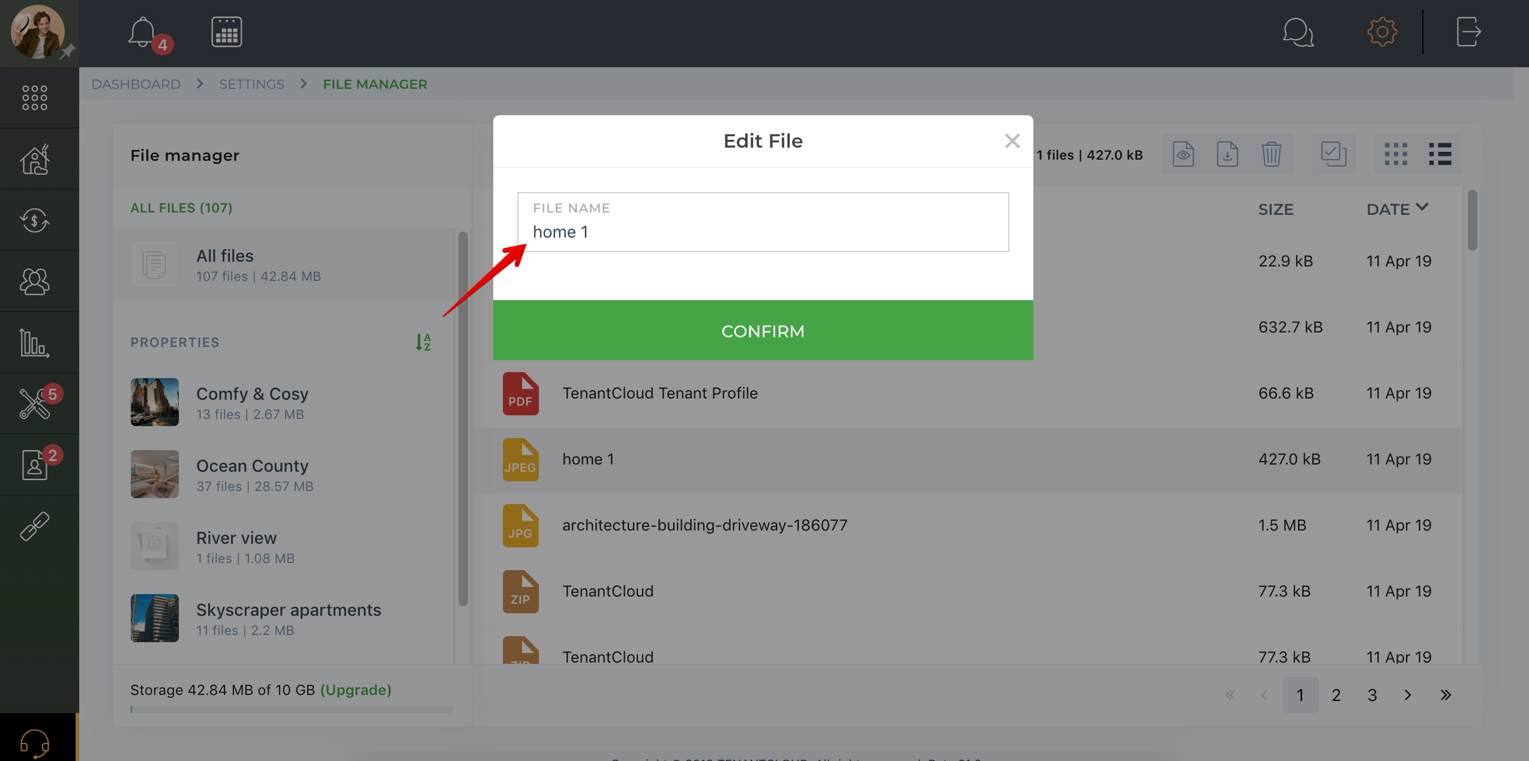Jump to last page arrow
The height and width of the screenshot is (761, 1529).
pos(1446,695)
